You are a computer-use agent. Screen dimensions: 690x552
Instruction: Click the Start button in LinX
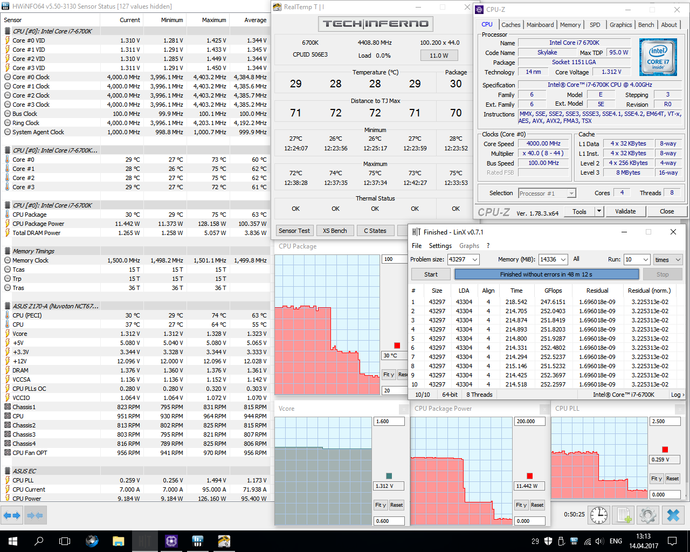point(431,274)
